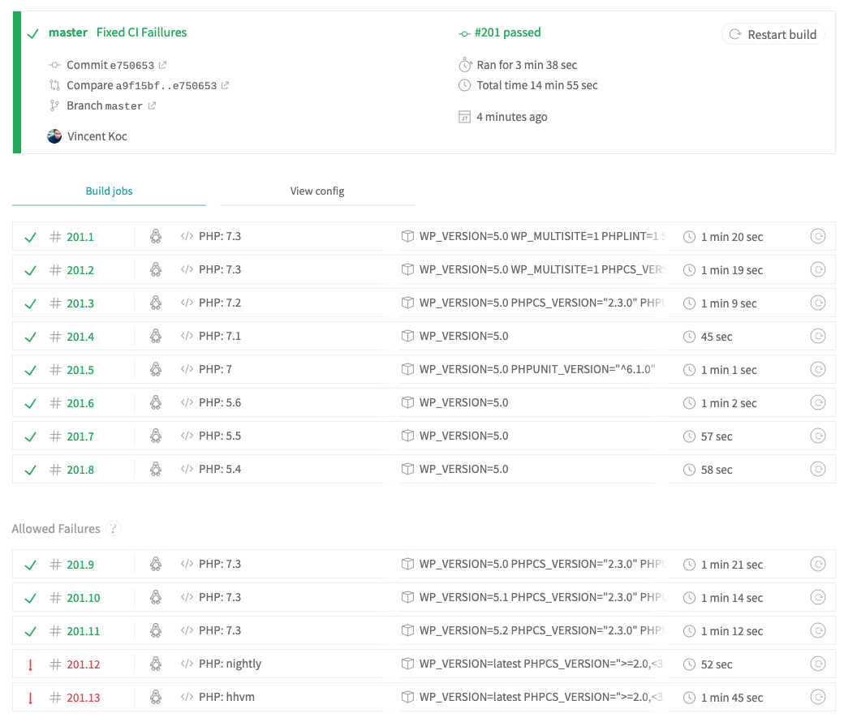Open Branch master external link icon
Screen dimensions: 844x722
point(152,105)
